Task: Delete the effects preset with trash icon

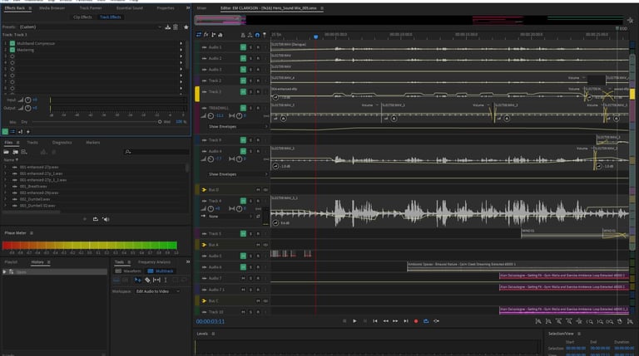Action: point(176,27)
